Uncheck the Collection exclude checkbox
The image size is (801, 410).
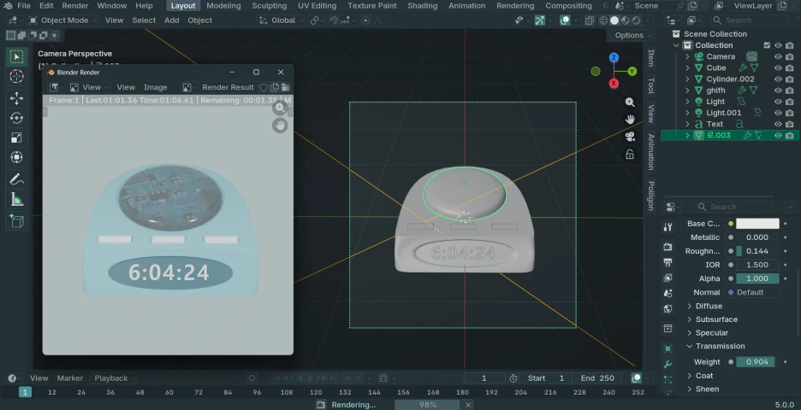click(767, 45)
